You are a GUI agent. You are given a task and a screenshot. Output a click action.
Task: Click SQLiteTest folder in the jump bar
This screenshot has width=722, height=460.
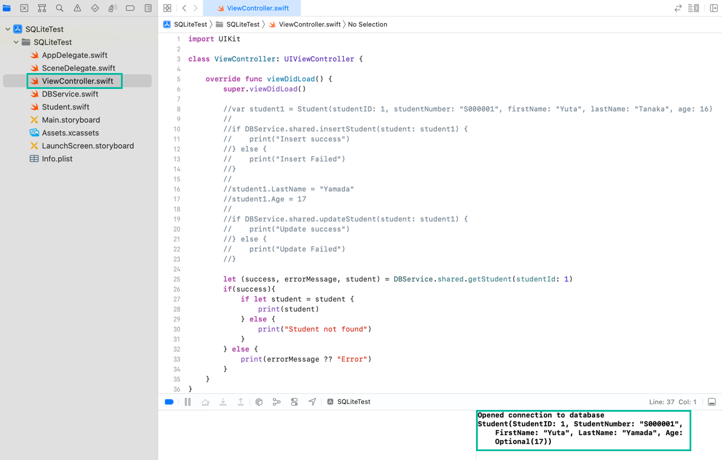click(x=238, y=24)
